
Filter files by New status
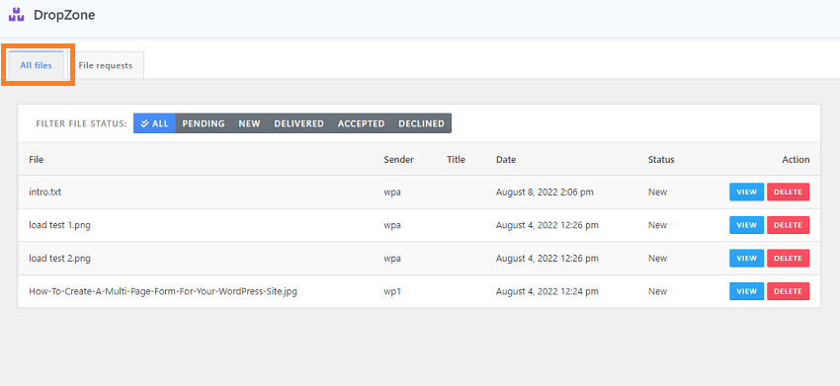tap(249, 123)
